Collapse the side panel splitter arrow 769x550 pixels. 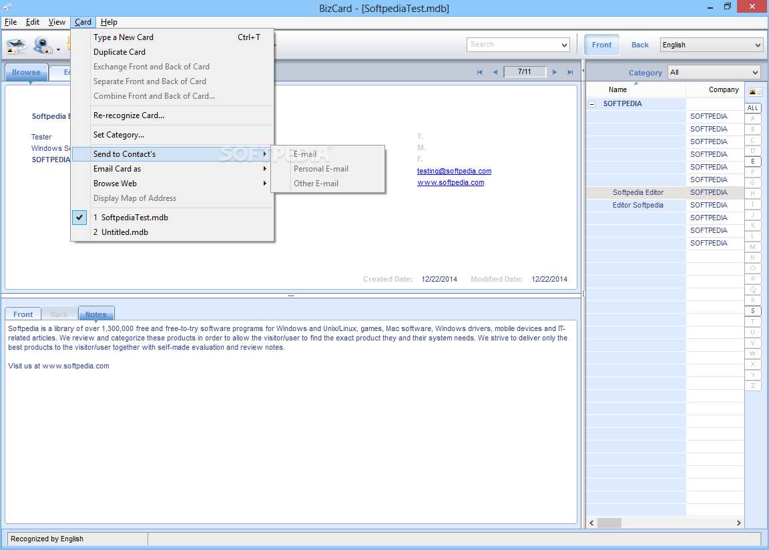pos(583,71)
